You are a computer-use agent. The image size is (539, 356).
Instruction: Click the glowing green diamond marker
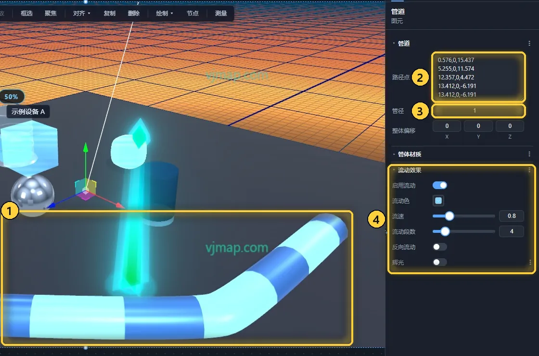click(140, 134)
